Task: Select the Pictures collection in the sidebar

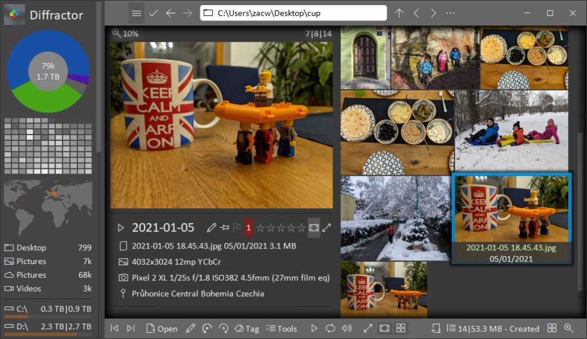Action: (32, 261)
